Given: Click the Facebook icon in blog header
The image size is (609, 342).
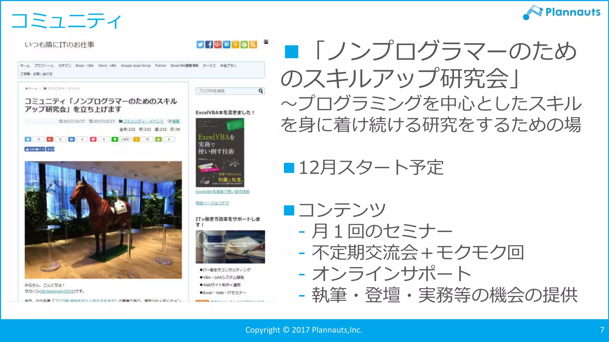Looking at the screenshot, I should [209, 45].
